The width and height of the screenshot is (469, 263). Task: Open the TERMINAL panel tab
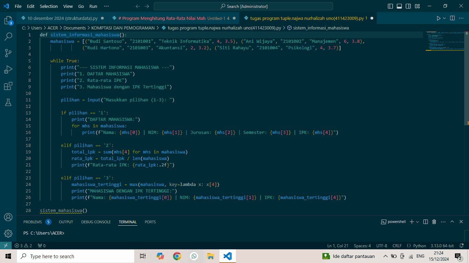pos(128,222)
